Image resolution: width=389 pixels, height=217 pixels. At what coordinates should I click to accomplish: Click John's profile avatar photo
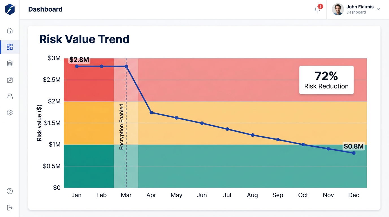pyautogui.click(x=338, y=9)
